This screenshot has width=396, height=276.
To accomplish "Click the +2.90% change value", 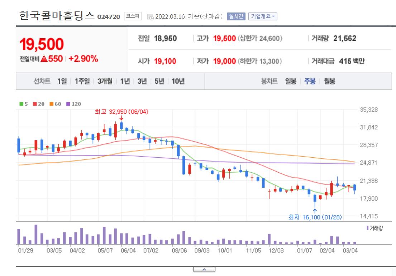I will [x=83, y=59].
